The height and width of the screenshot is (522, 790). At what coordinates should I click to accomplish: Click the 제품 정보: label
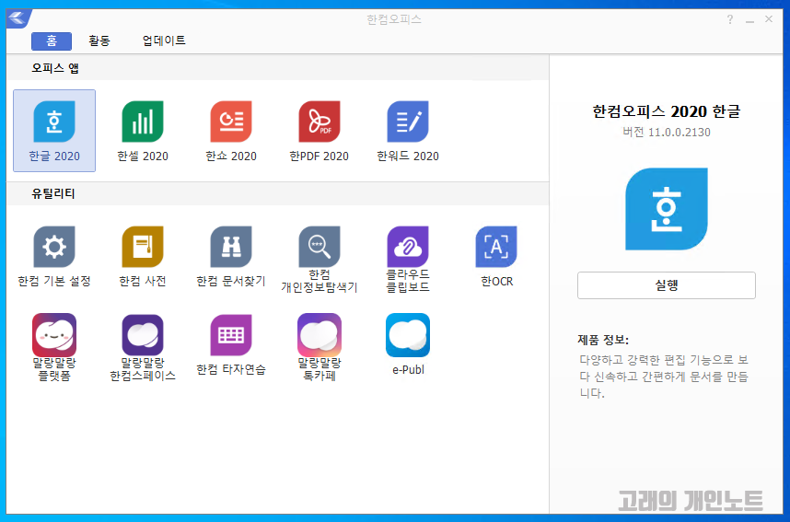click(x=603, y=340)
